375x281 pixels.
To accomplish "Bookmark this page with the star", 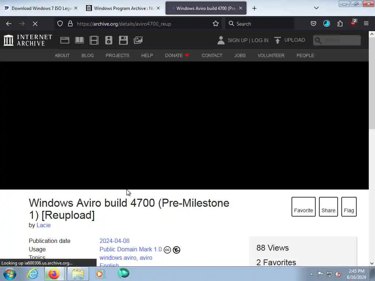I will coord(215,24).
